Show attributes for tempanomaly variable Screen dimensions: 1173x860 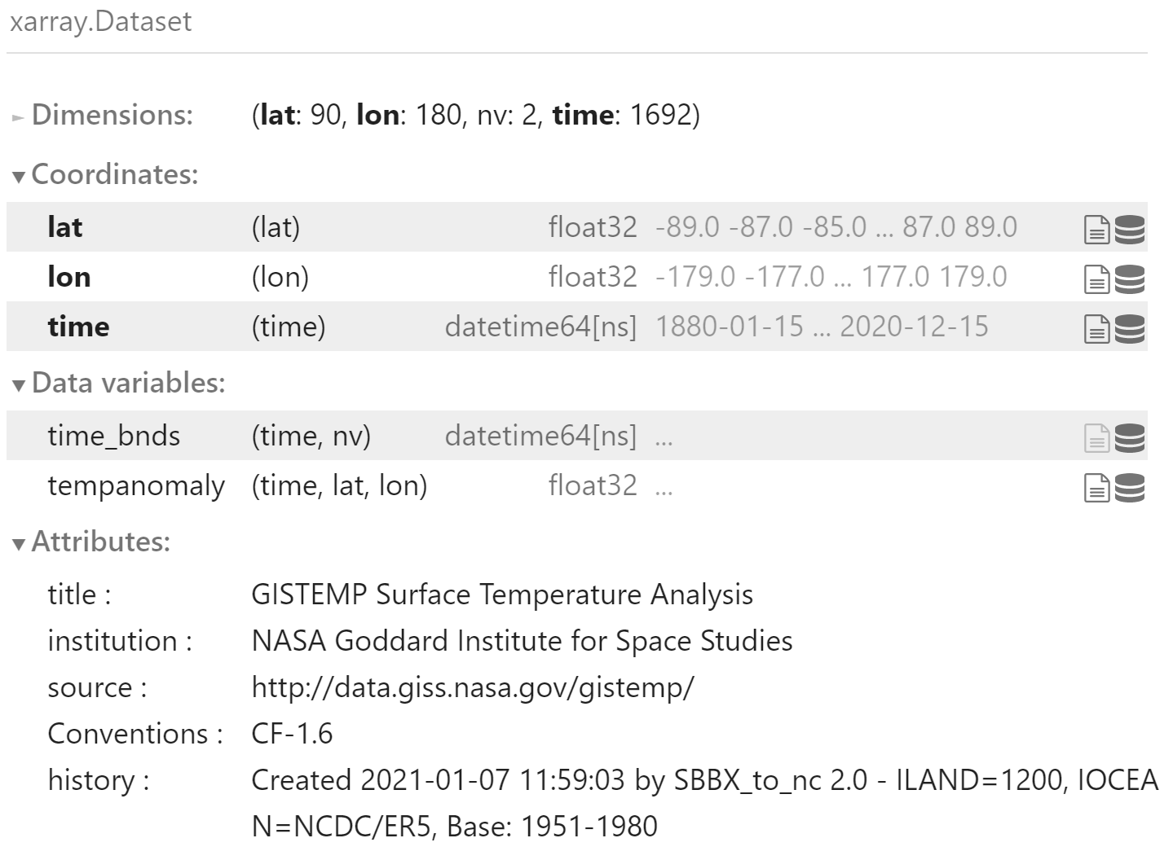1096,488
